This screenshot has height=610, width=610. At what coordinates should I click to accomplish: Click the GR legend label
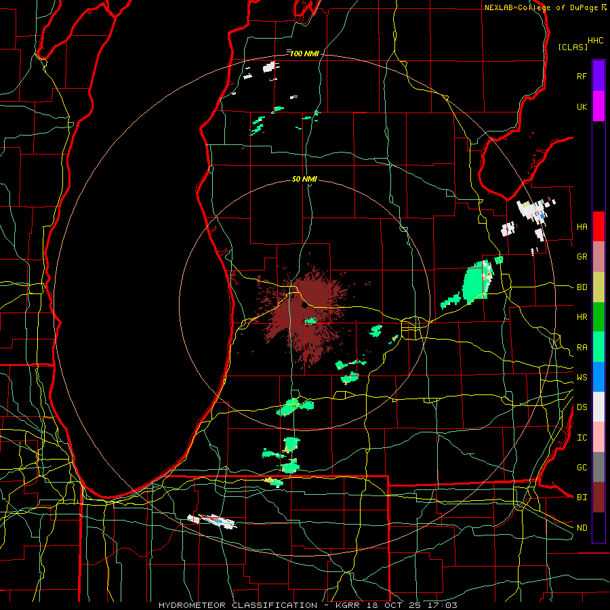(x=582, y=257)
